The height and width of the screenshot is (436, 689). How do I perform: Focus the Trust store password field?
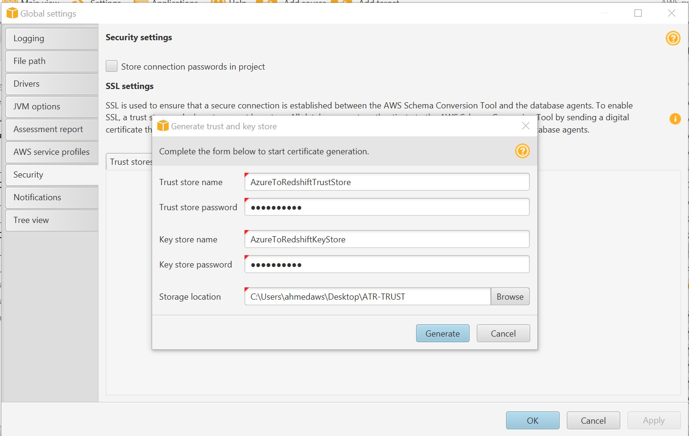[387, 207]
